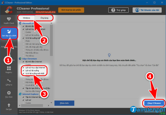Uncheck Lịch sử under Internet Explorer

tap(23, 100)
